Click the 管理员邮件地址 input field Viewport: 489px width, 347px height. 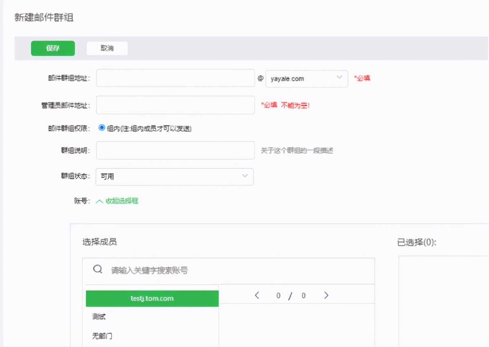pos(175,105)
